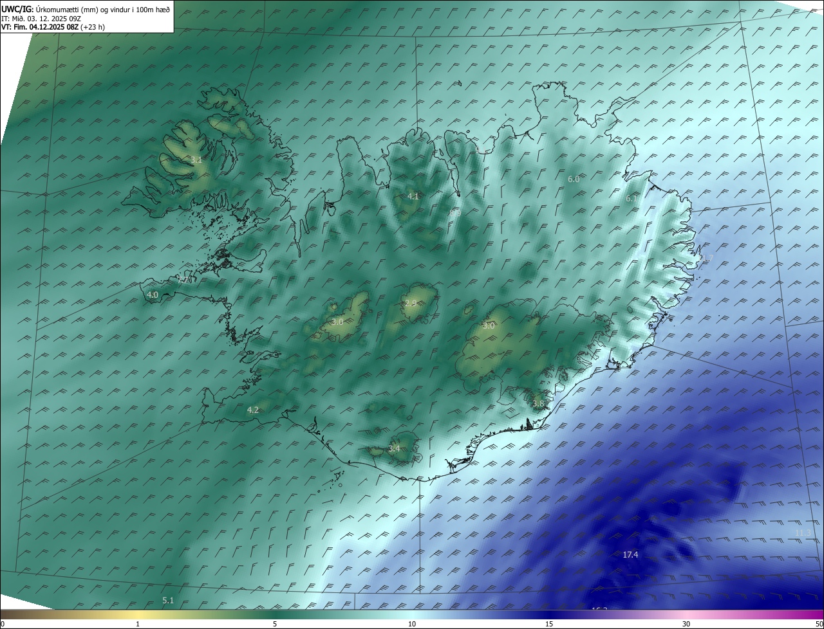Click the 4.0 value on the Snæfellsnes peninsula
The height and width of the screenshot is (629, 824).
[x=153, y=295]
